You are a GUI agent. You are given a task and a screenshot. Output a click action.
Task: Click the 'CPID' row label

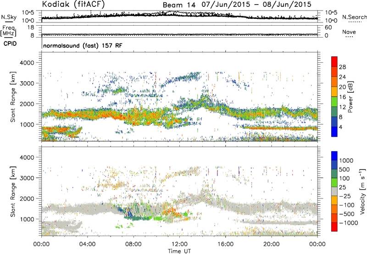tap(10, 44)
